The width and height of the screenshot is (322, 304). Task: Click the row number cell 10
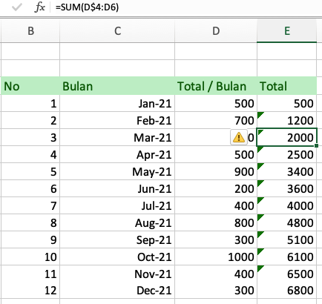[x=30, y=257]
